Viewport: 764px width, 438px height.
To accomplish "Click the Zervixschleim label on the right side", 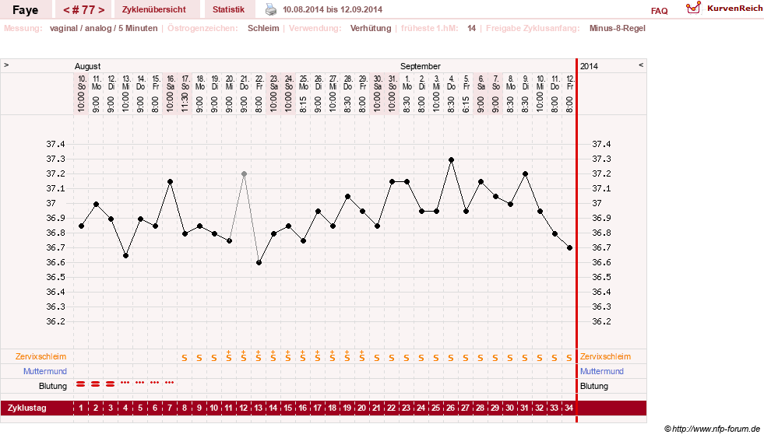I will [605, 357].
